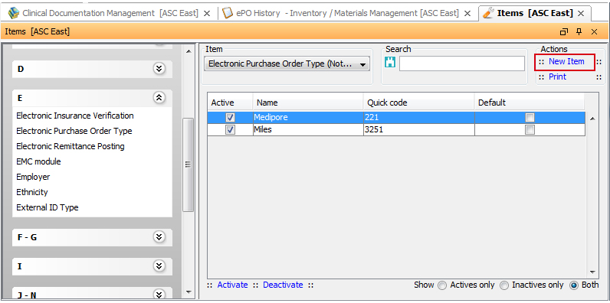Select Electronic Purchase Order Type in list
Screen dimensions: 610x303
pos(74,131)
